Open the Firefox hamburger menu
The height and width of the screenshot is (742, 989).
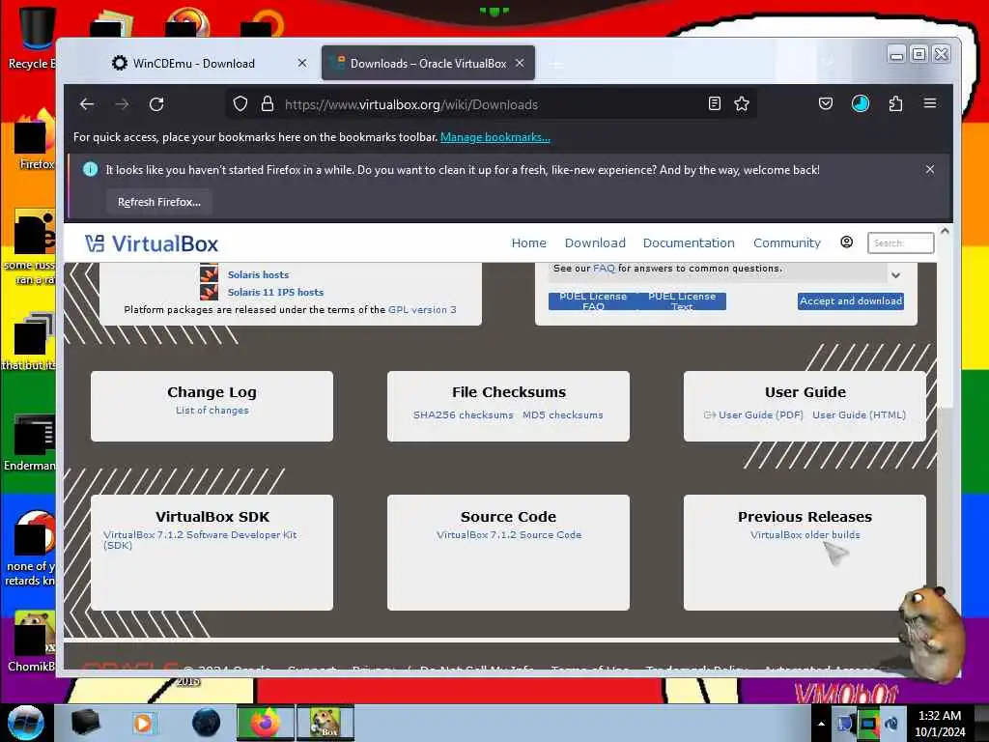click(x=930, y=102)
